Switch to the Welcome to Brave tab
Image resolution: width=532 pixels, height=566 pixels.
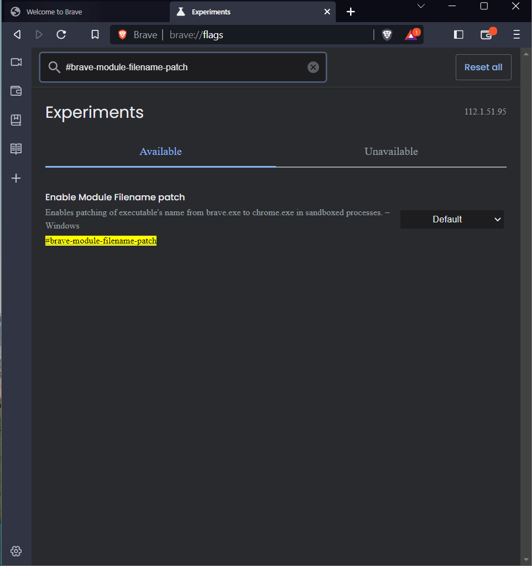(55, 11)
